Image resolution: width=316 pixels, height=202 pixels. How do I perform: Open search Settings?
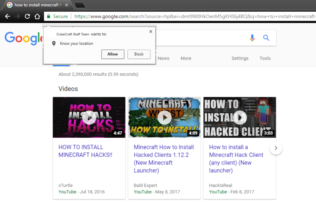click(240, 58)
